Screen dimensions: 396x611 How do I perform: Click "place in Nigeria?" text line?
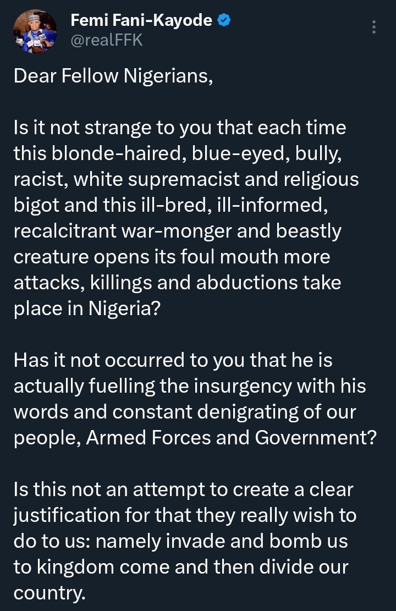(87, 308)
